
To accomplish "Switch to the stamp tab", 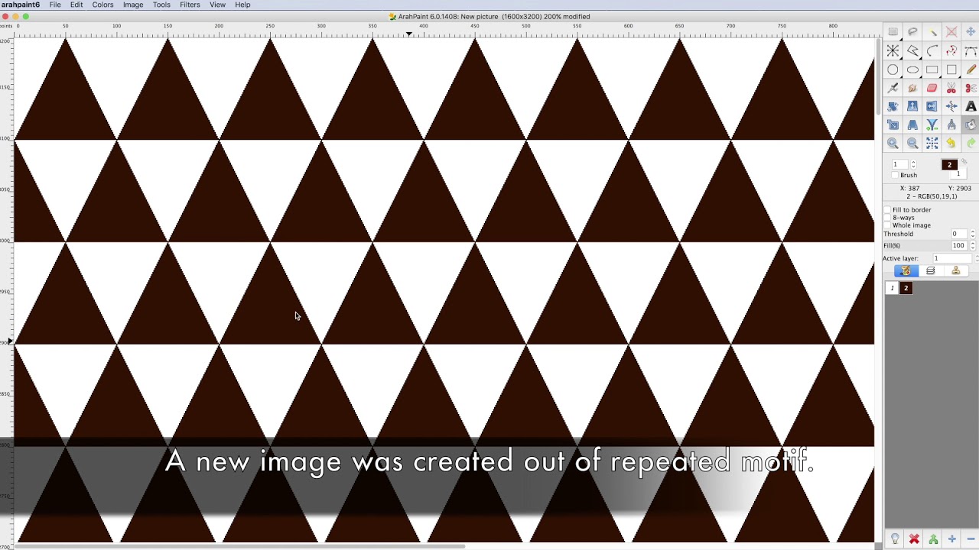I will 956,270.
